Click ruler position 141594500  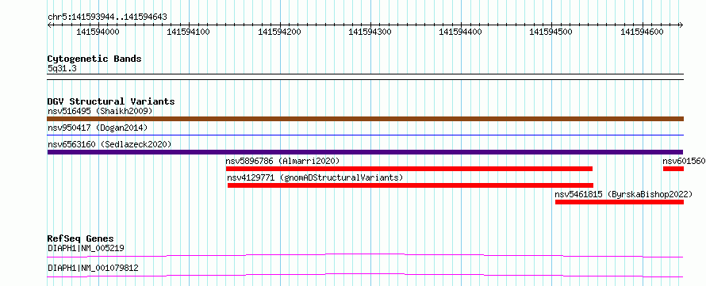(x=551, y=32)
